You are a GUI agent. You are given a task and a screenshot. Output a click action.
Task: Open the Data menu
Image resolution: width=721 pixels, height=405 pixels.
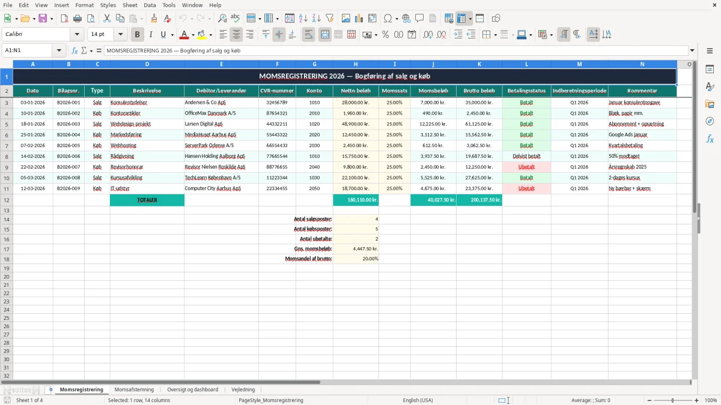pos(150,5)
